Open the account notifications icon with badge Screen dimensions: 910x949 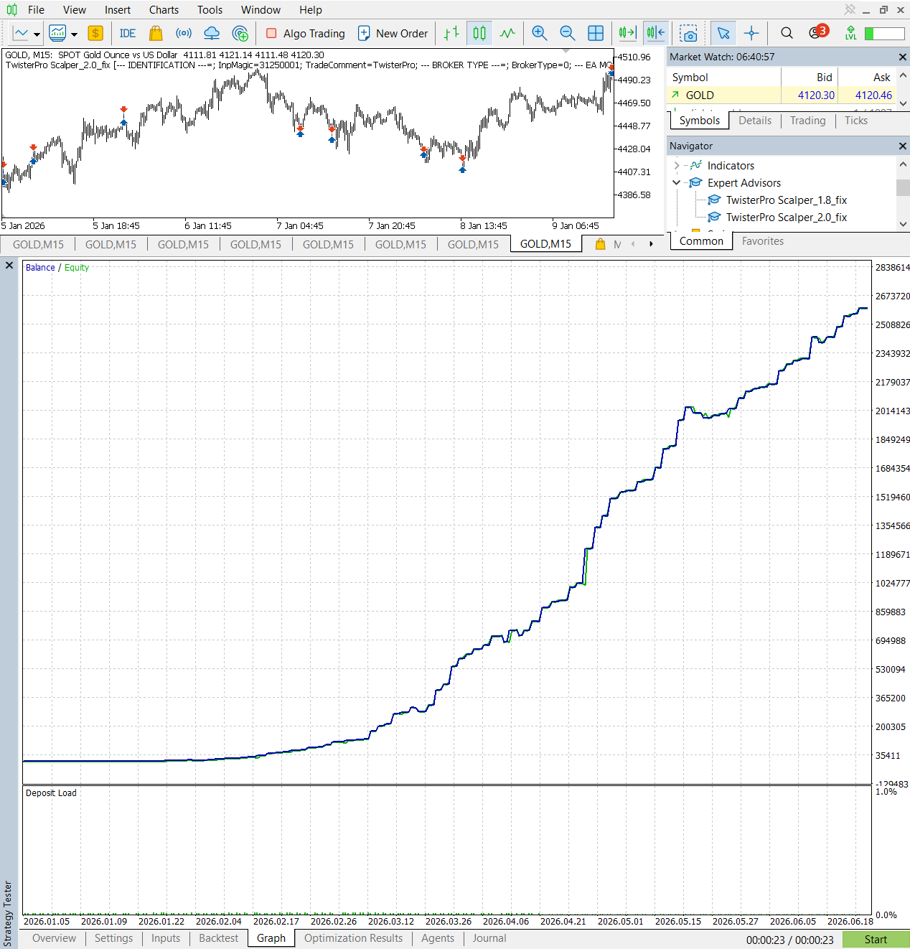point(817,32)
